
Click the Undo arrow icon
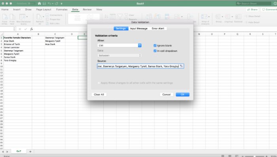tap(49, 3)
